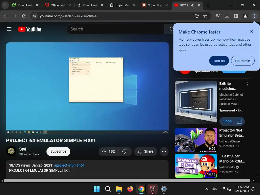Click the Shop button on ExBrite ad

(x=232, y=121)
